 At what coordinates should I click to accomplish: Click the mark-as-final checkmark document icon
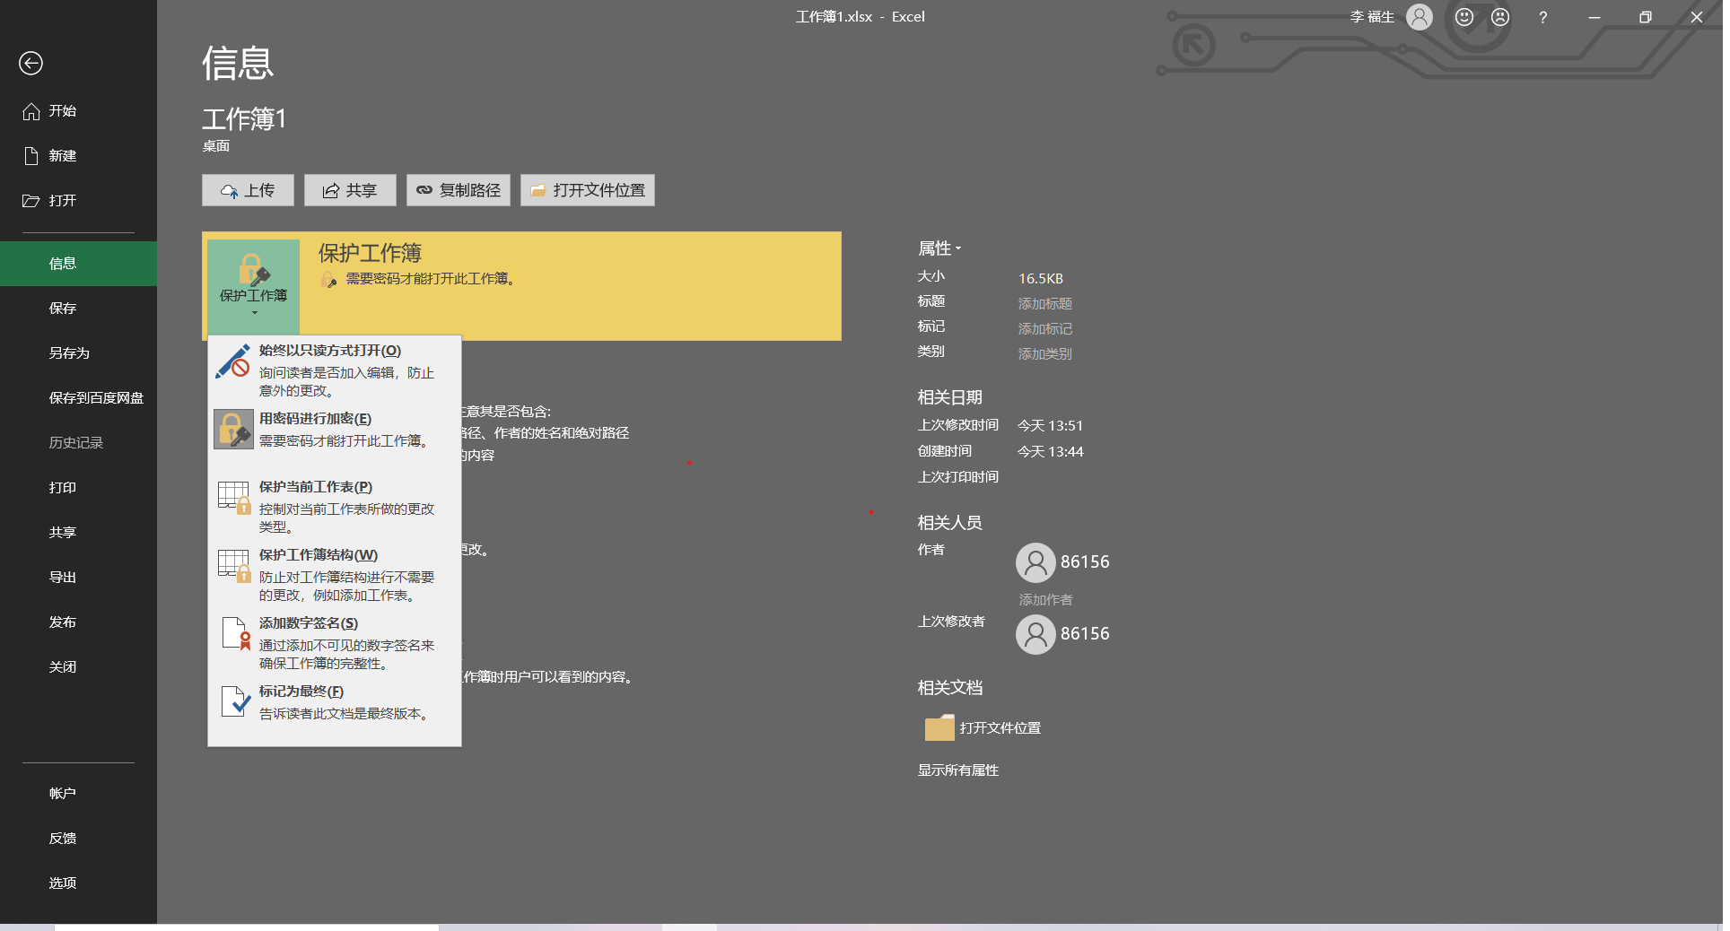(x=235, y=700)
